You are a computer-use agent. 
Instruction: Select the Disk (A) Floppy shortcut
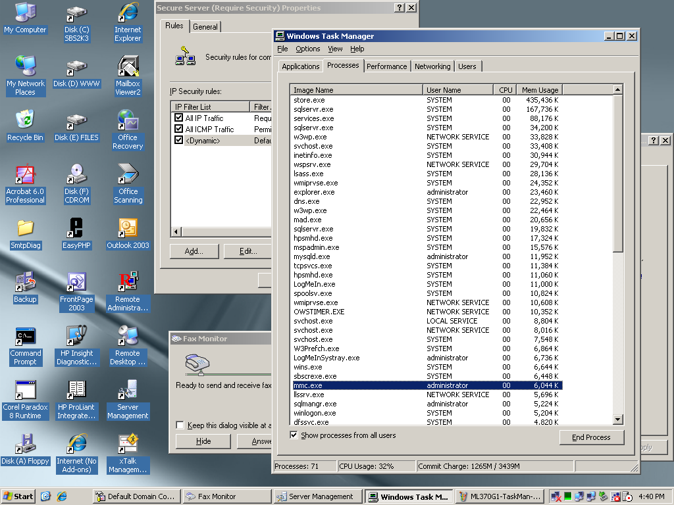coord(26,450)
